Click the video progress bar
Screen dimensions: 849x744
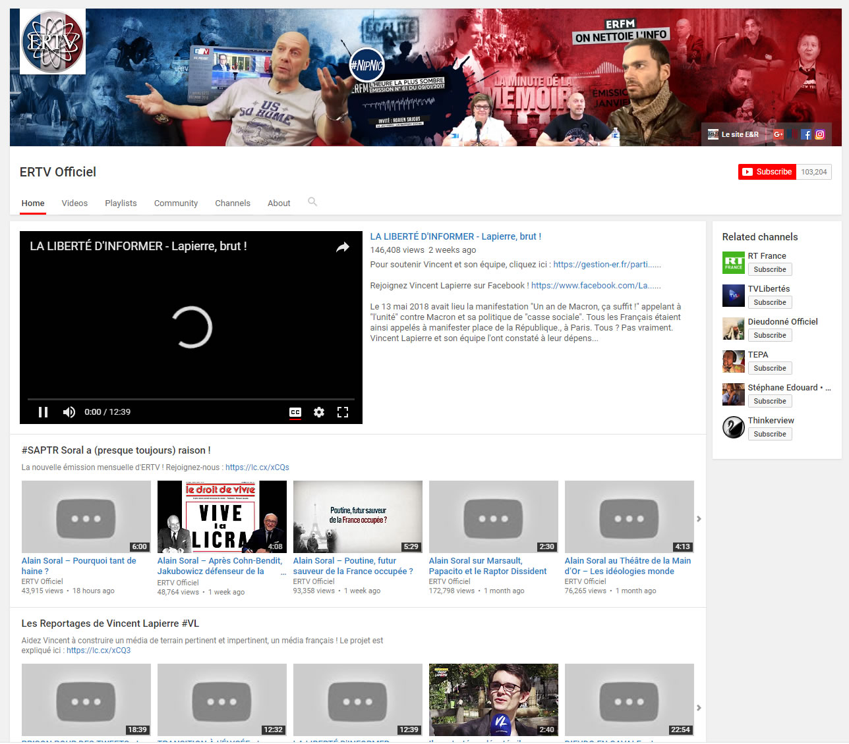coord(191,399)
